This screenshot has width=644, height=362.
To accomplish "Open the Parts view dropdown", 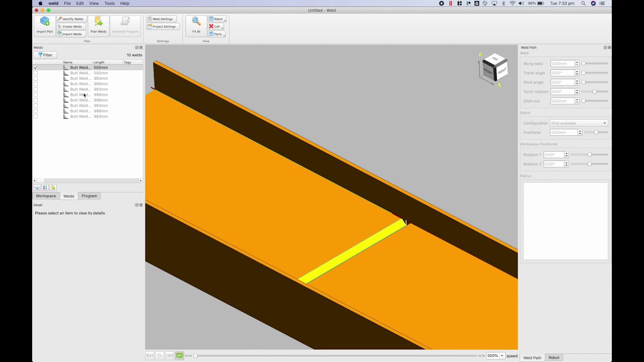I will (217, 34).
